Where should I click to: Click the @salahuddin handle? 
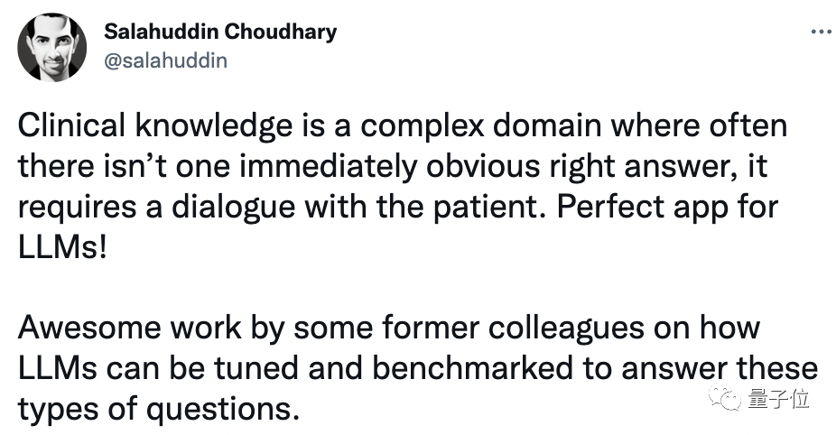(x=166, y=60)
